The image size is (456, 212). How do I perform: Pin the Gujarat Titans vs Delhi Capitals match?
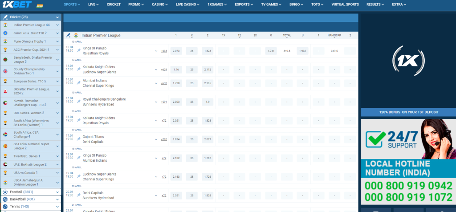(x=78, y=139)
